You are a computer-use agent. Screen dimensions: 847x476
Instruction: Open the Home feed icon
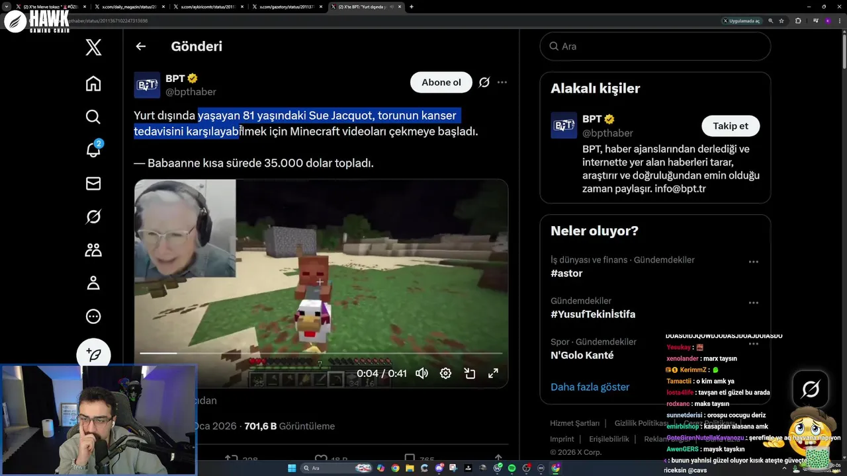(x=93, y=83)
